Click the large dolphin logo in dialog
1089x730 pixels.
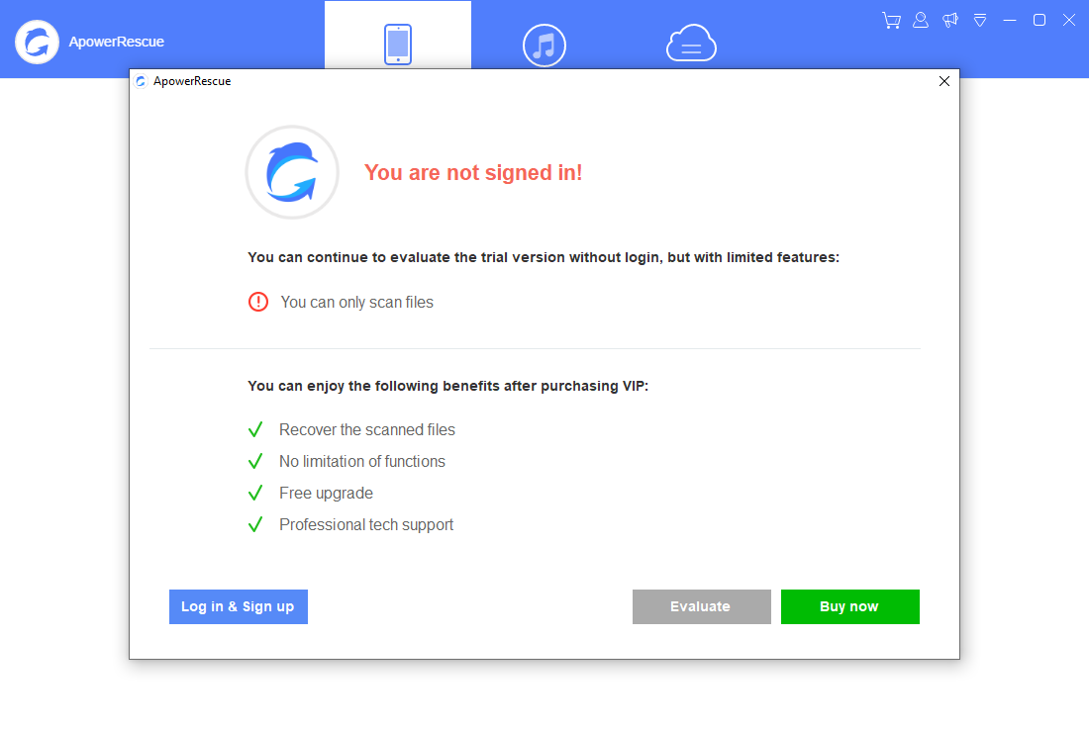pos(292,172)
